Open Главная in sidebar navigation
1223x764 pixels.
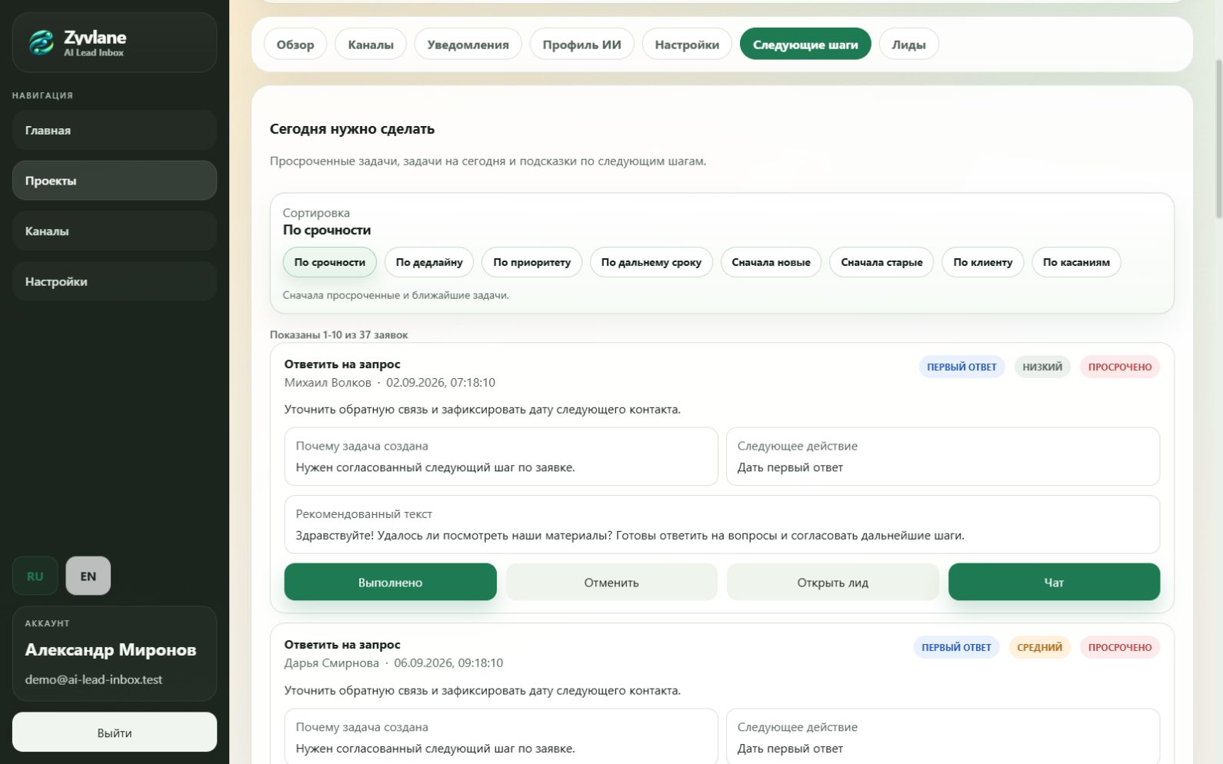point(115,130)
